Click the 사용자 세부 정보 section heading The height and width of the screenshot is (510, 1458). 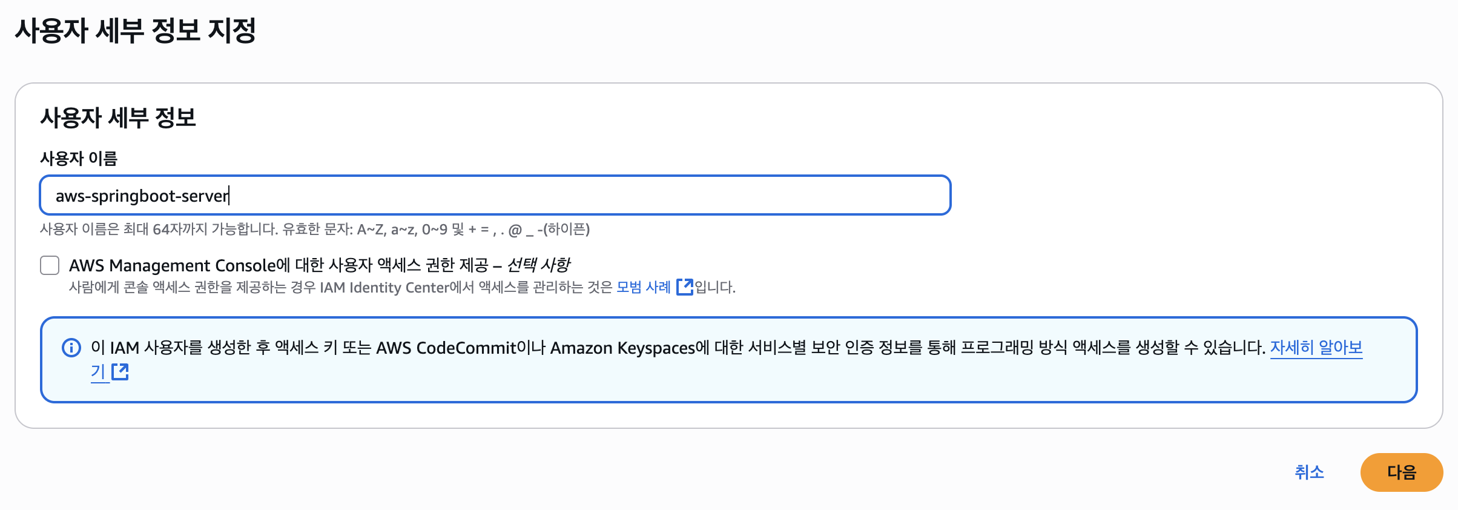pos(118,118)
